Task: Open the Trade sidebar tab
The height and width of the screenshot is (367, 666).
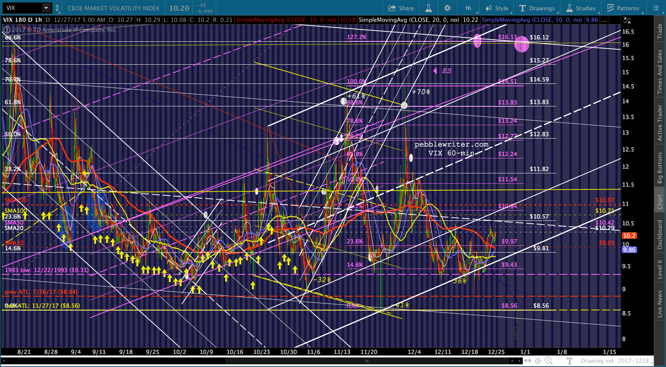Action: tap(660, 31)
